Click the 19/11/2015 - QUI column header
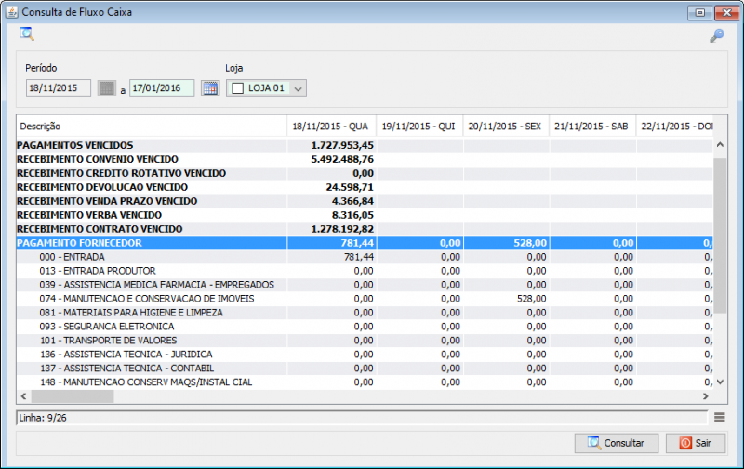The width and height of the screenshot is (744, 469). [419, 127]
